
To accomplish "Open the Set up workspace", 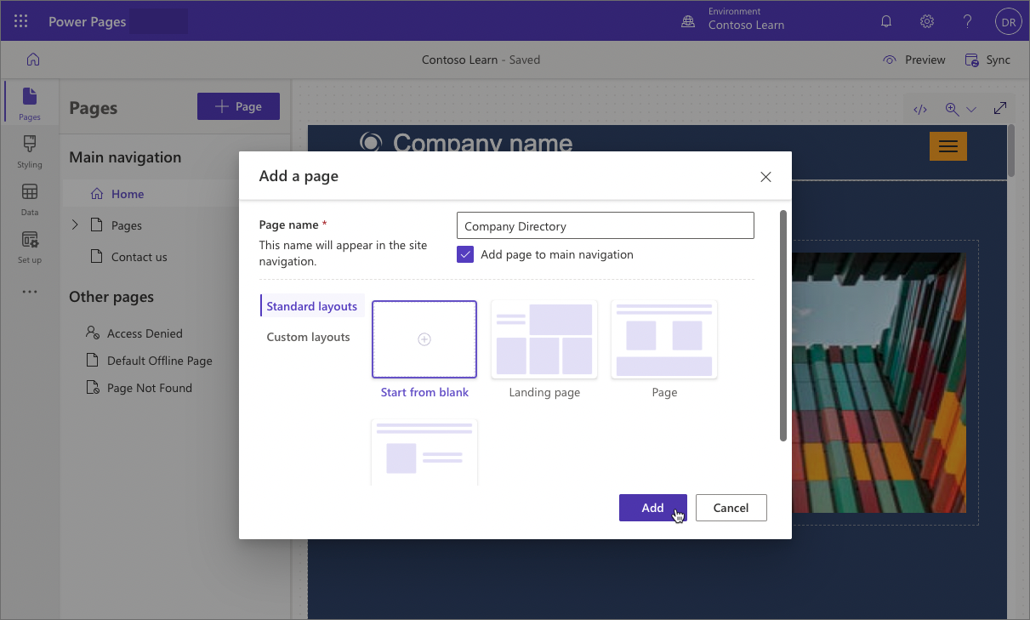I will [x=30, y=246].
